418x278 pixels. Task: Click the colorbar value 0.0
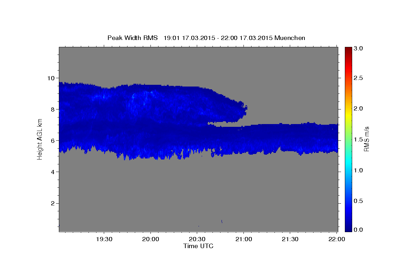359,230
